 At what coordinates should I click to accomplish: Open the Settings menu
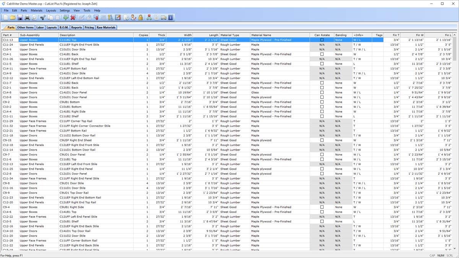65,10
